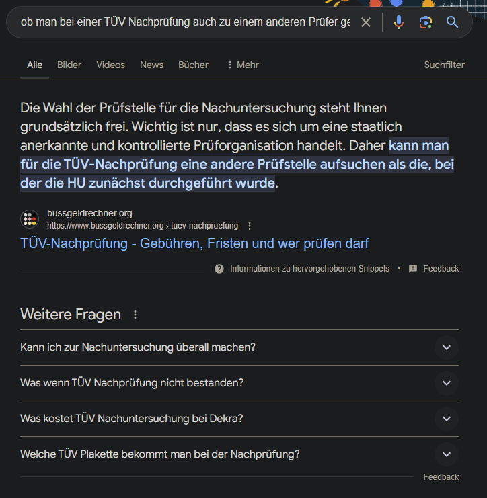The image size is (487, 498).
Task: Open TÜV-Nachprüfung Gebühren, Fristen result link
Action: [x=194, y=243]
